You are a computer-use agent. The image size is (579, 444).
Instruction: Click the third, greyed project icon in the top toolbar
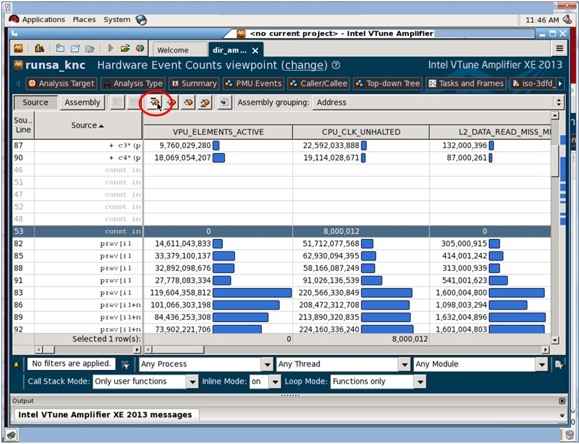point(90,48)
